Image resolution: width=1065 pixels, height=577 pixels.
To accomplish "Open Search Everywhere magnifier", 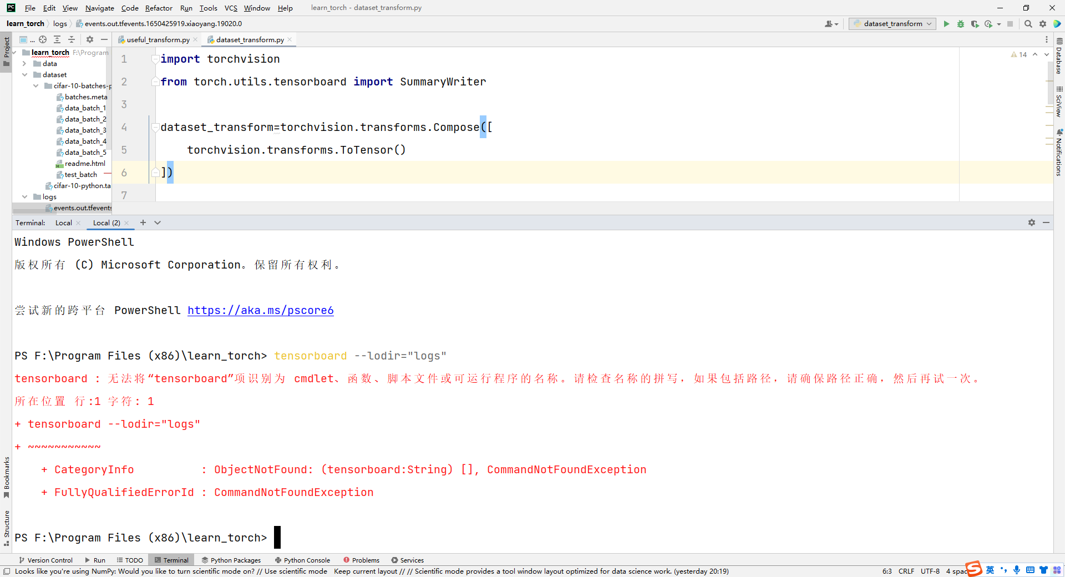I will pos(1028,24).
